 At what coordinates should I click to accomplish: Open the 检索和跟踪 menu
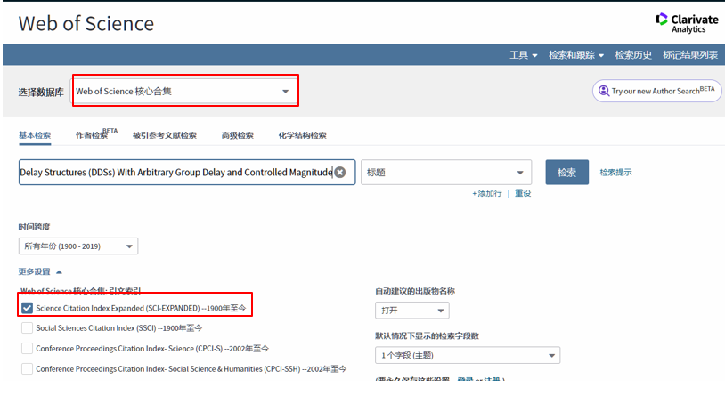(575, 55)
